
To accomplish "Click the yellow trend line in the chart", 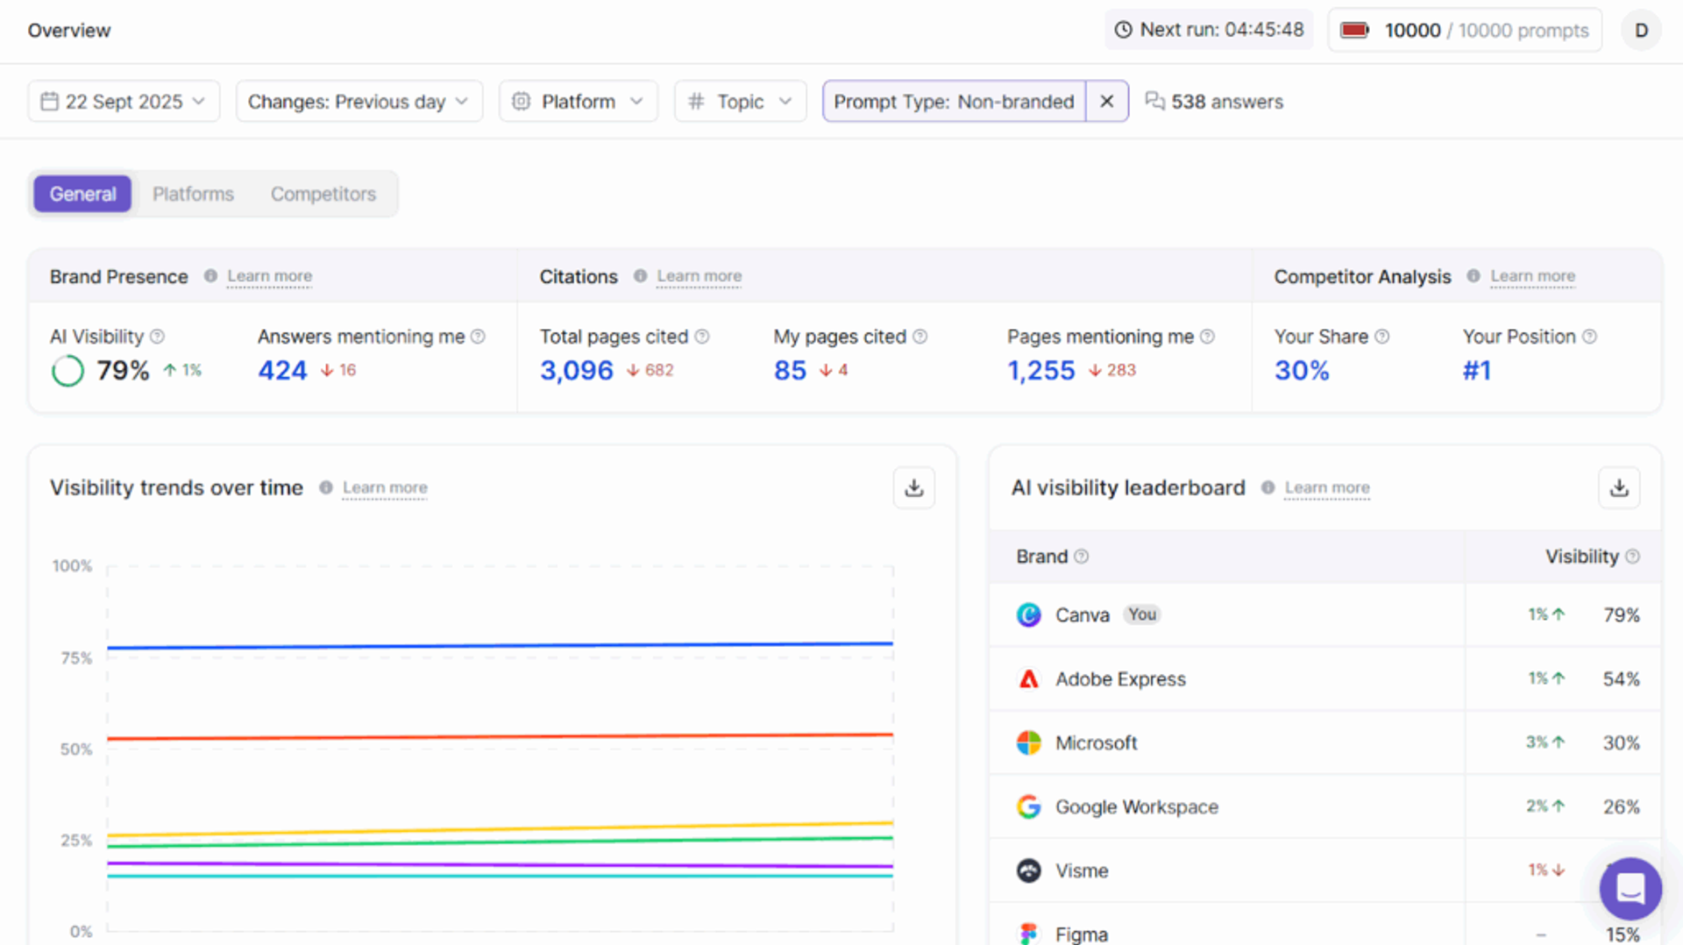I will coord(500,829).
